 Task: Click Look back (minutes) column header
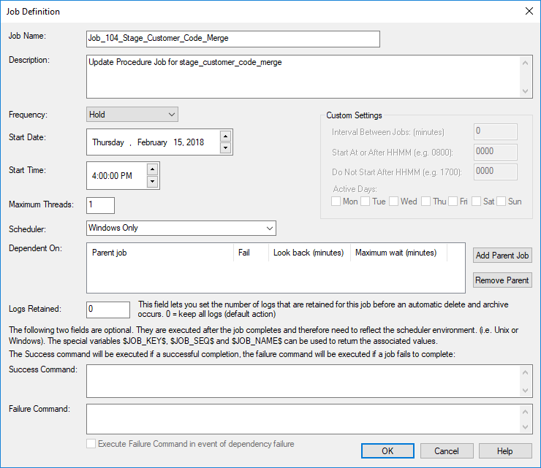(x=309, y=253)
